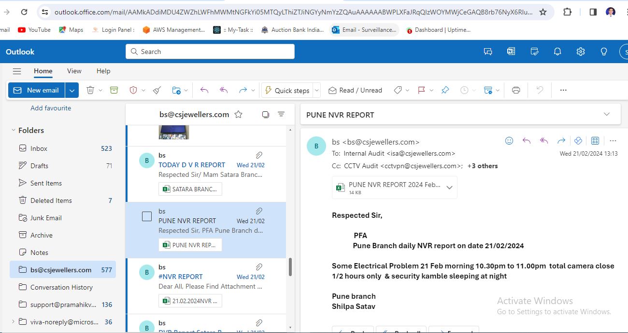Image resolution: width=628 pixels, height=333 pixels.
Task: Click the message list scrollbar
Action: point(290,266)
